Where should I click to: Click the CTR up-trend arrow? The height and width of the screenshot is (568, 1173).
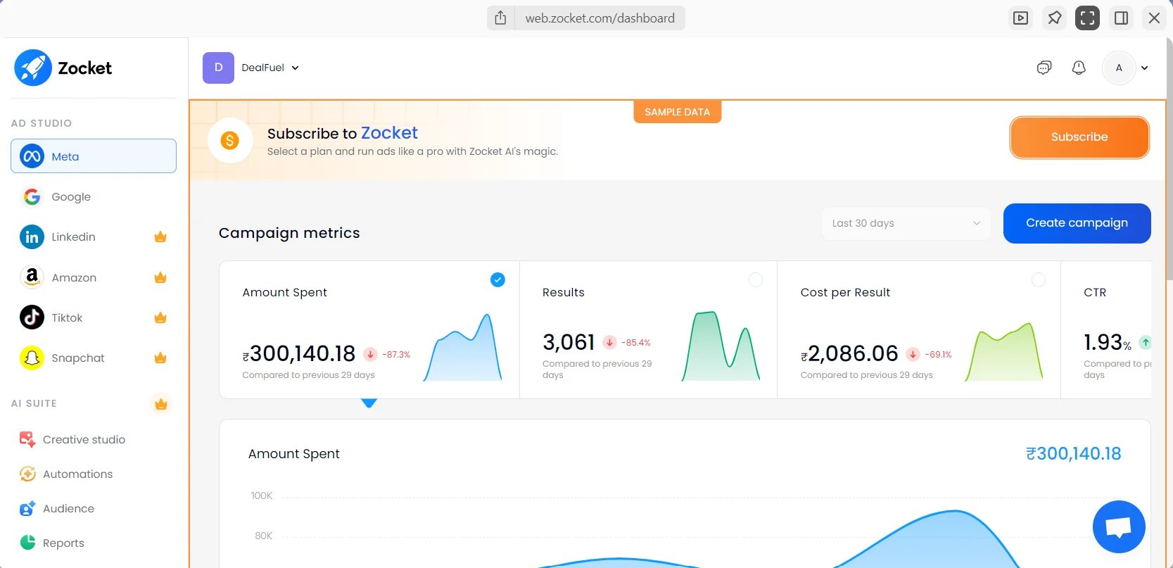[1145, 343]
